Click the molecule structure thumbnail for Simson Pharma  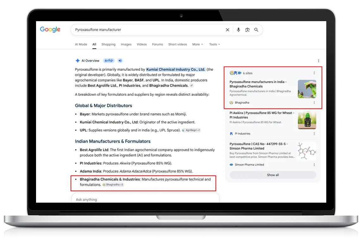(307, 151)
